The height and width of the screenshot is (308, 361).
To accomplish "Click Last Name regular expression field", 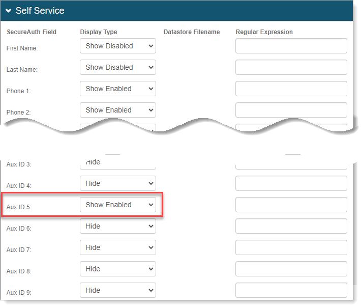I will (291, 67).
